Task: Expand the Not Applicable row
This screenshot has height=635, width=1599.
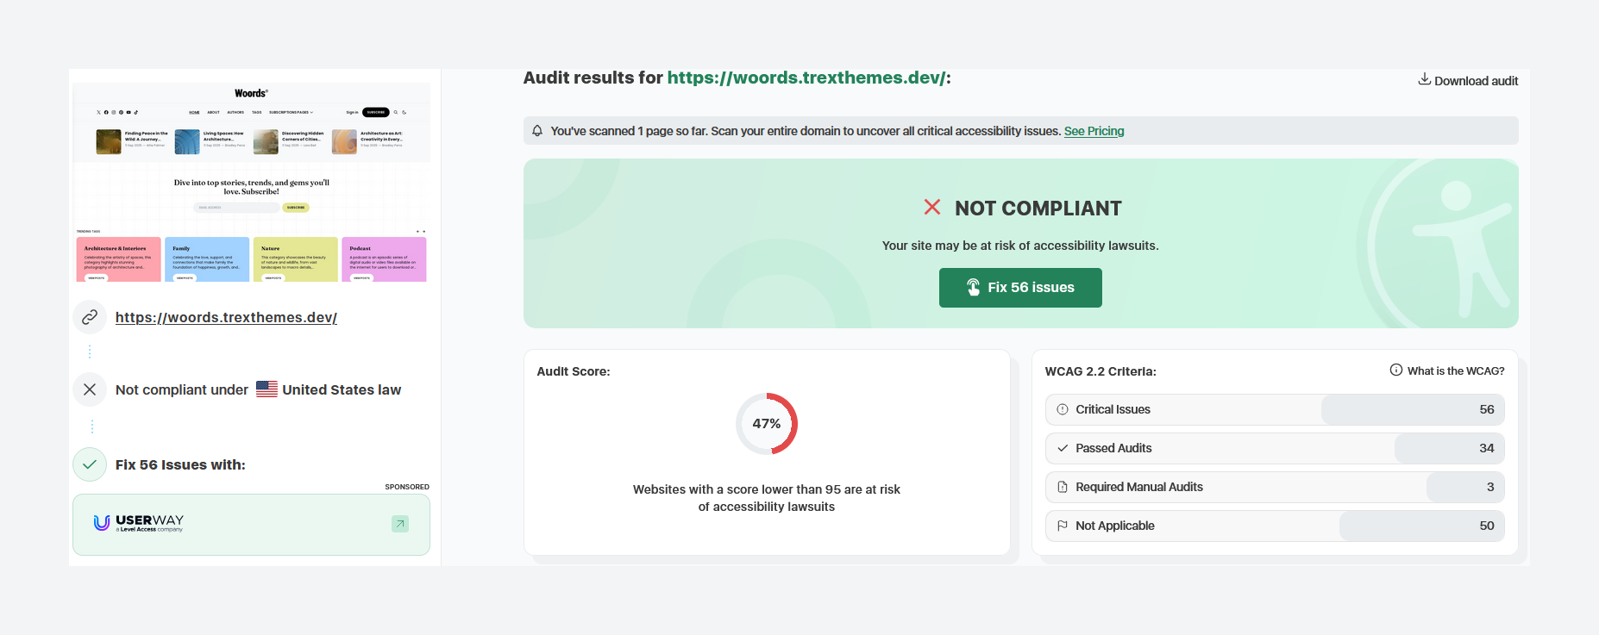Action: pyautogui.click(x=1274, y=526)
